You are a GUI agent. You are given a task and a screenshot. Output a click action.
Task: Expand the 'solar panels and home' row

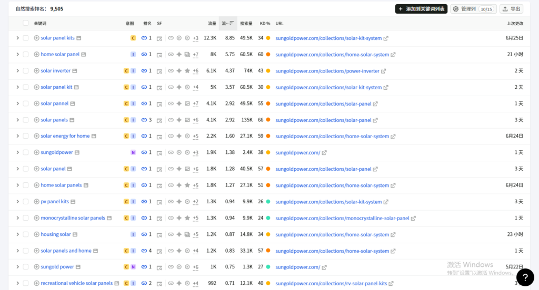click(x=17, y=251)
